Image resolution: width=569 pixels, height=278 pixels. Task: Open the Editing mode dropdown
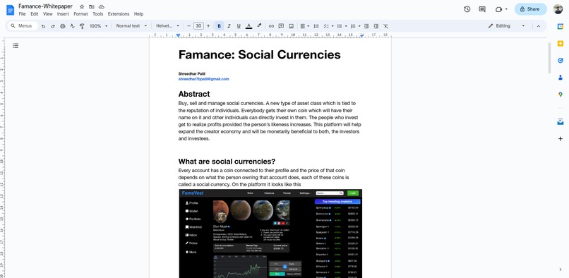(506, 26)
